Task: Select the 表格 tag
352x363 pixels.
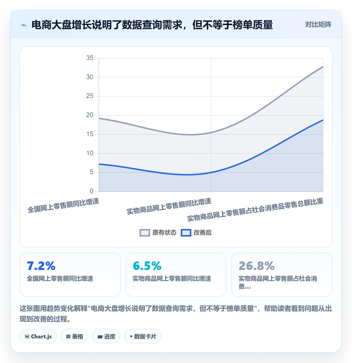Action: coord(74,336)
